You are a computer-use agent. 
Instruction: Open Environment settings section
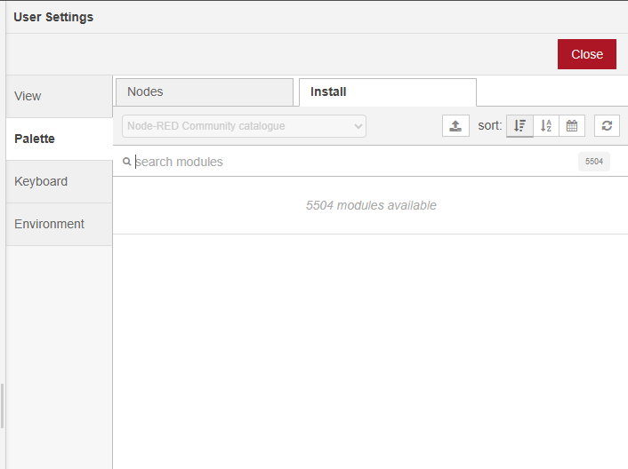click(59, 224)
